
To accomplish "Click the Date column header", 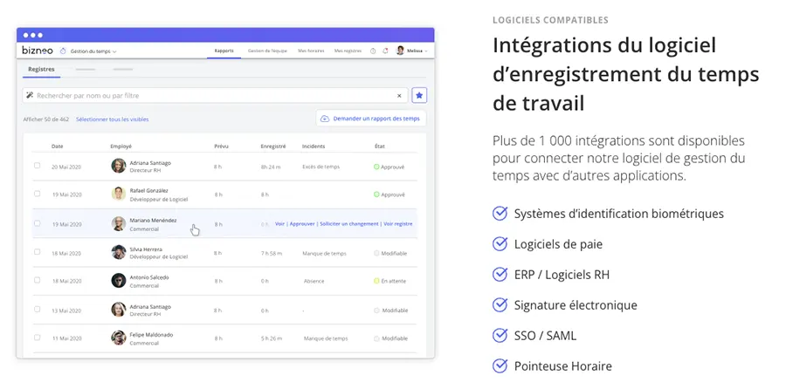I will coord(57,147).
